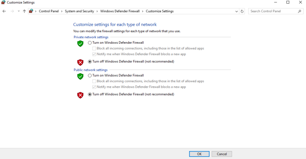Screen dimensions: 306x159
Task: Open Control Panel breadcrumb
Action: click(49, 11)
